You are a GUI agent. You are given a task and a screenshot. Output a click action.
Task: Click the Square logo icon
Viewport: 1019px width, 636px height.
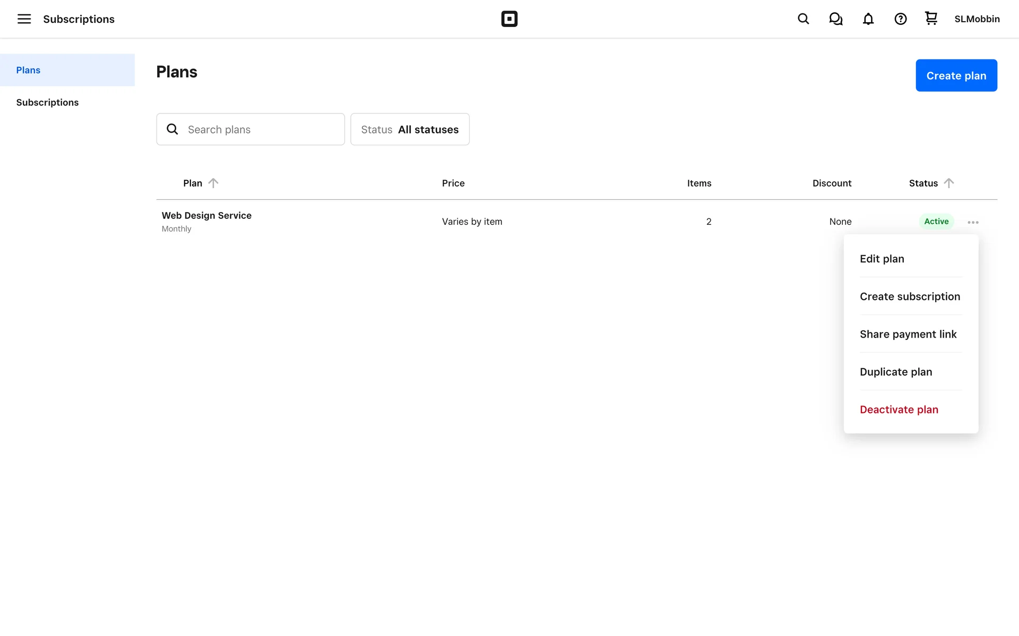click(x=509, y=19)
